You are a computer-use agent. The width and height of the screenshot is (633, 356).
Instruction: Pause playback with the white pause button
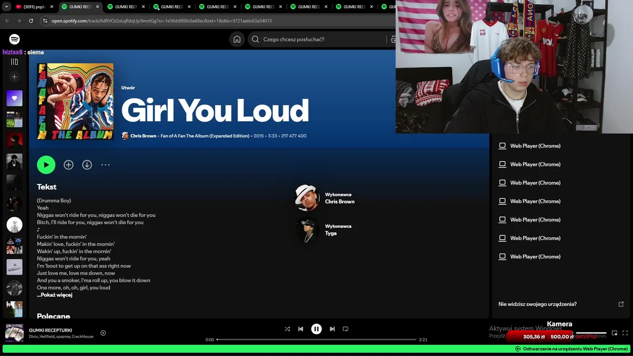(x=316, y=329)
